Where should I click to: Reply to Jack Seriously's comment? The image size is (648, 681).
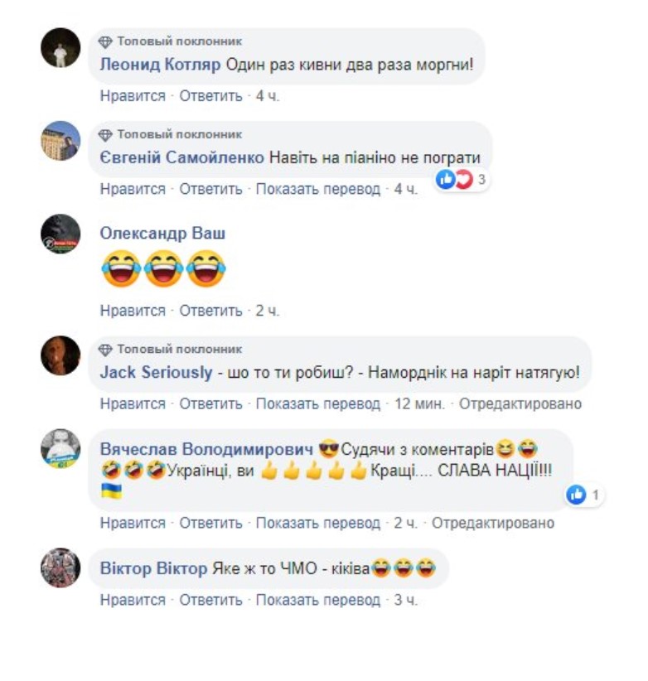click(211, 404)
